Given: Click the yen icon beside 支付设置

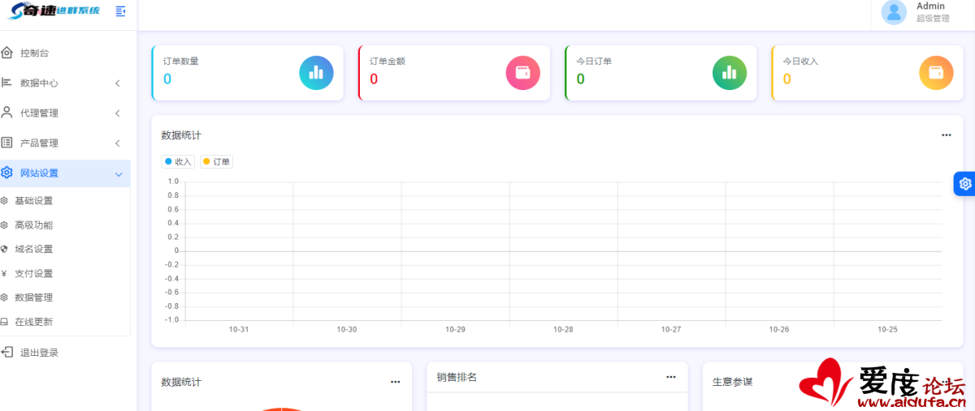Looking at the screenshot, I should [4, 273].
